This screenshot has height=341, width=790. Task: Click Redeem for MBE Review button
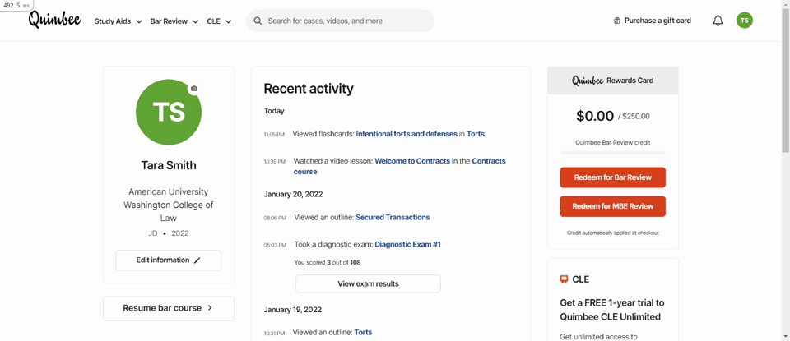(x=612, y=206)
